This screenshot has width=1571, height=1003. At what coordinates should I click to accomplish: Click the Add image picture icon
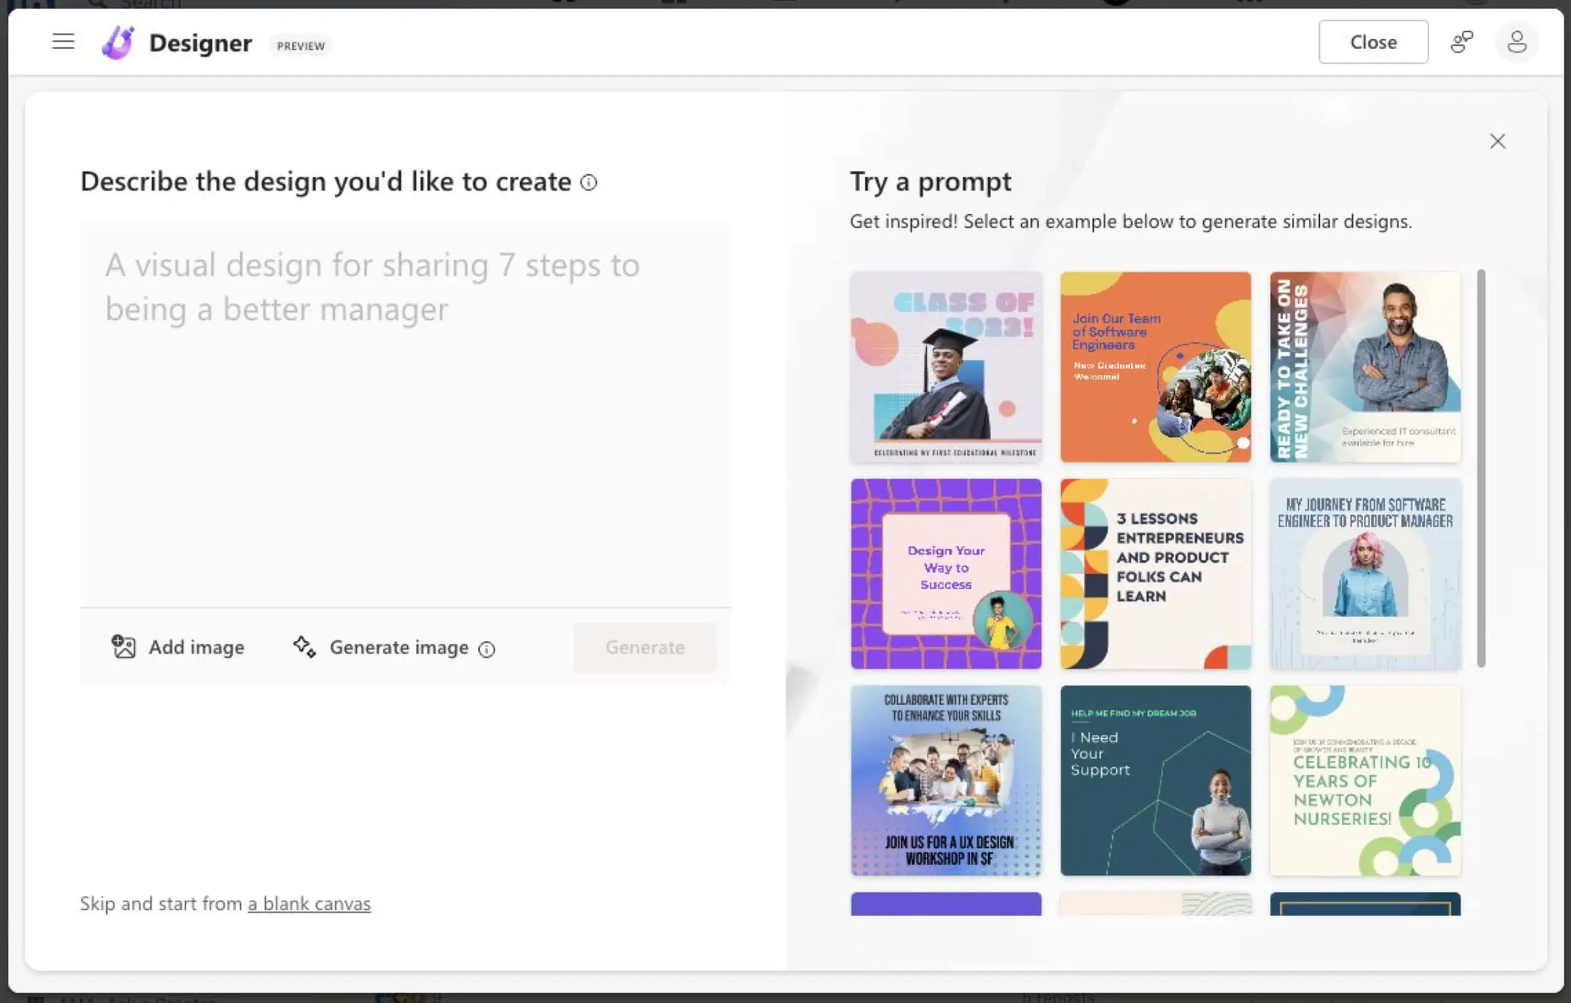pos(123,646)
